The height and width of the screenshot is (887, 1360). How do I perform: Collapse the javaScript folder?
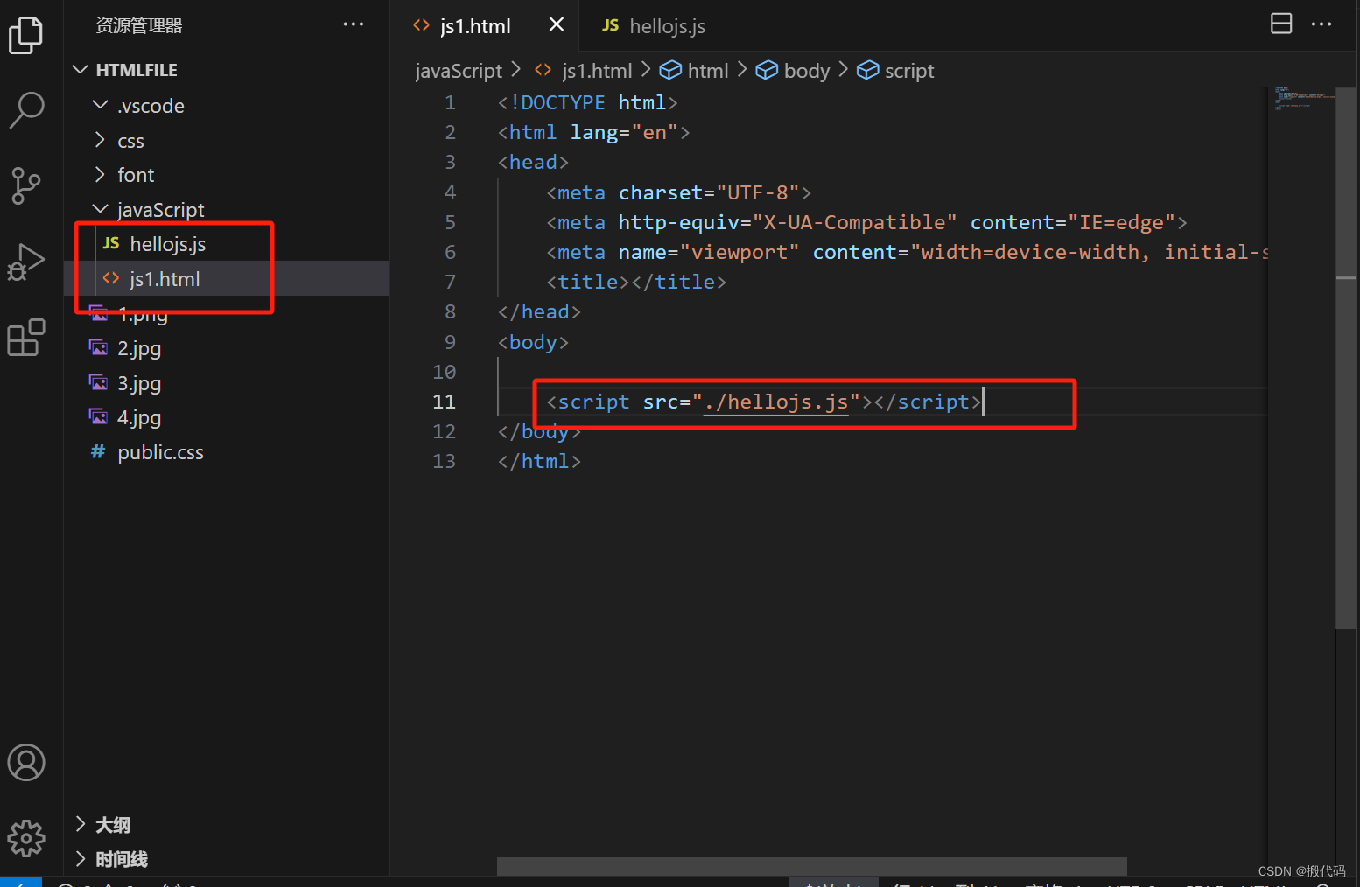coord(226,210)
